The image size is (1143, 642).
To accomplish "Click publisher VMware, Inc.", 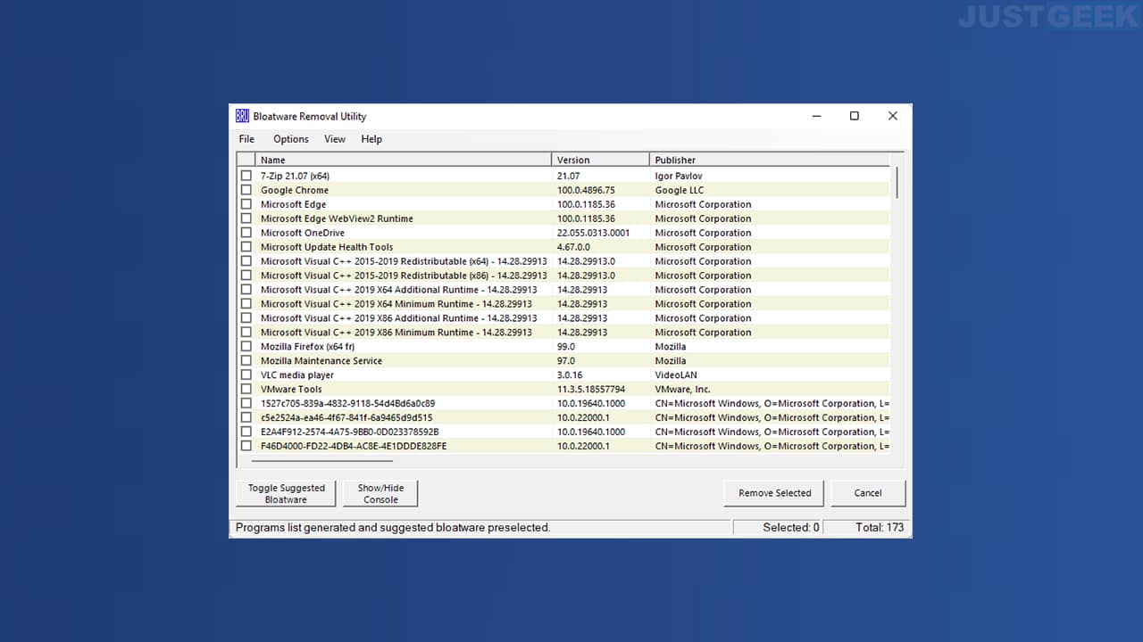I will pos(683,390).
